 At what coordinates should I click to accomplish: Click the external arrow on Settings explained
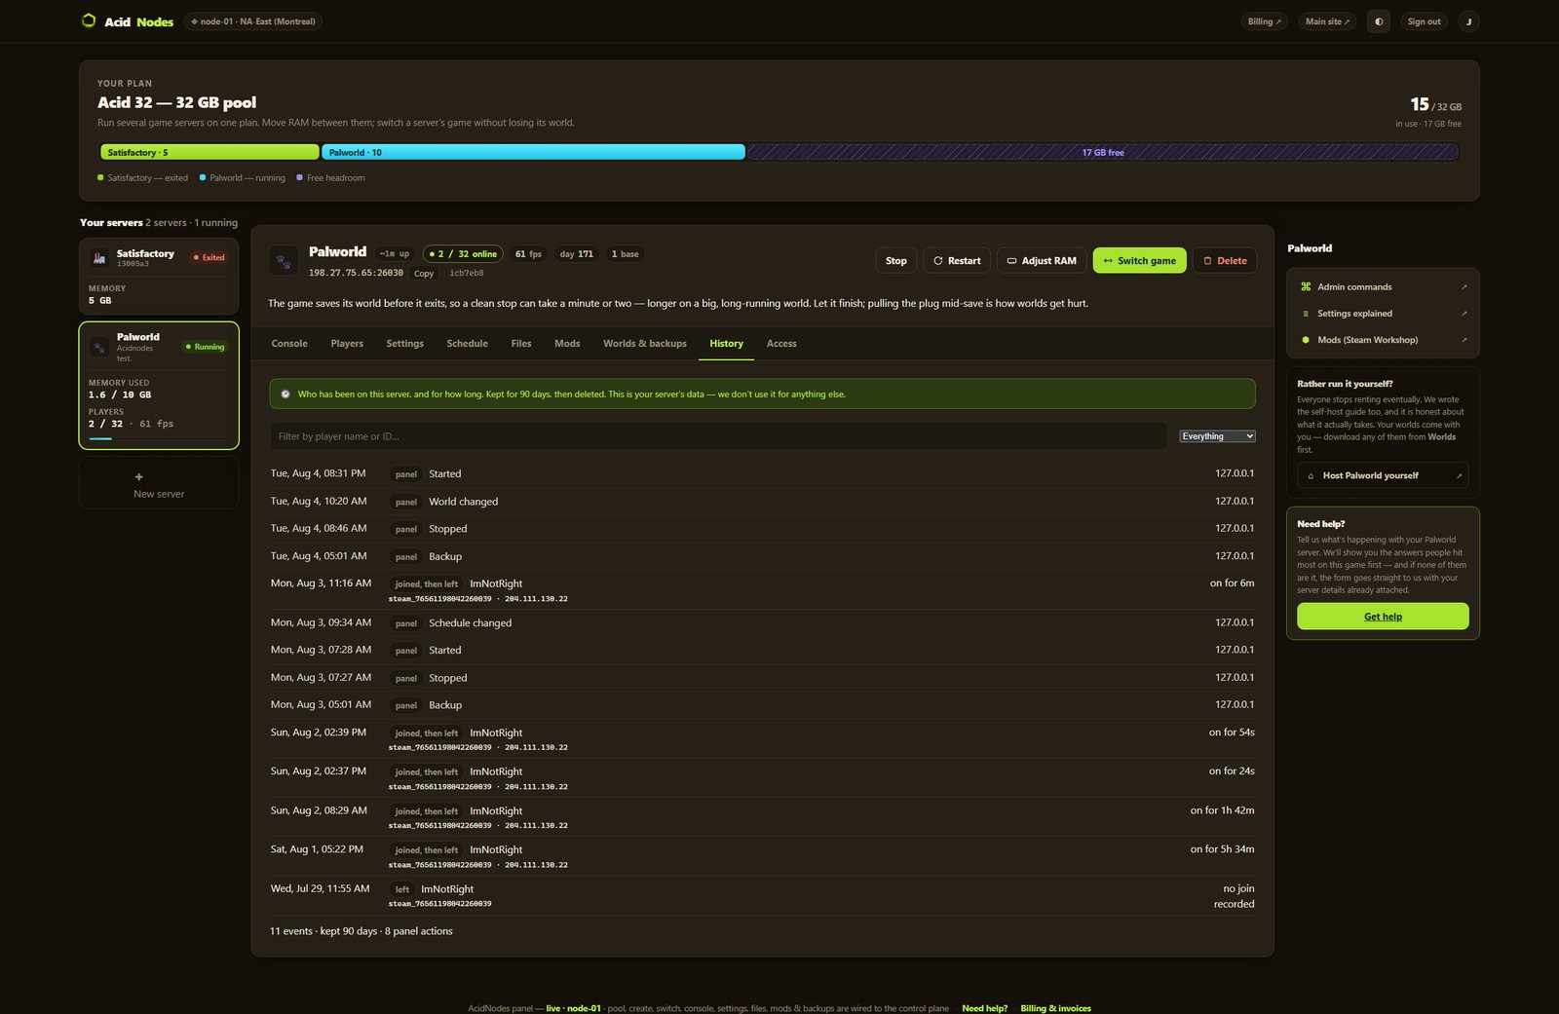coord(1464,314)
